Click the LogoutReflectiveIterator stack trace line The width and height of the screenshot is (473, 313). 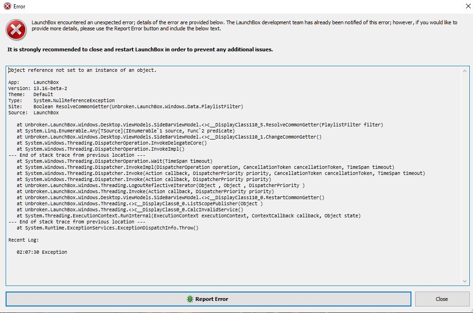point(161,186)
